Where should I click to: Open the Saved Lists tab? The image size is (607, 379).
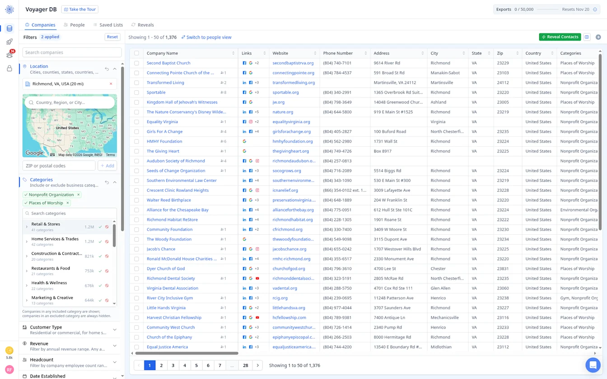pyautogui.click(x=108, y=25)
